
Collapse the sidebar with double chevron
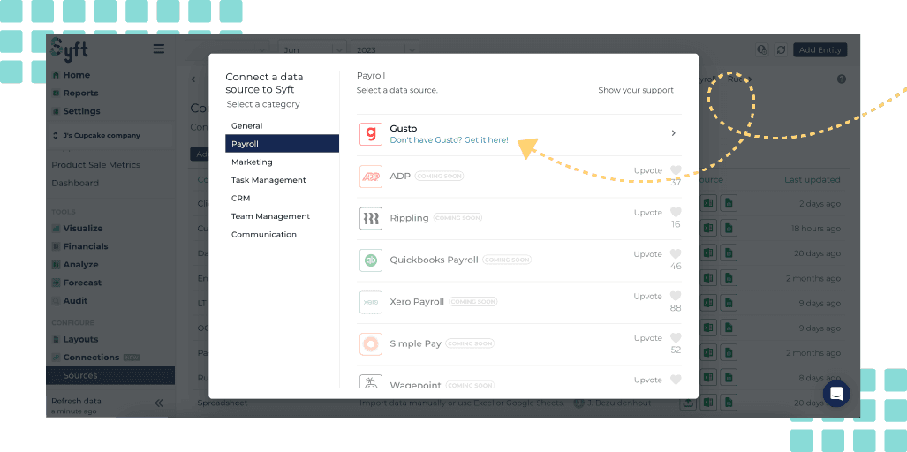coord(159,403)
